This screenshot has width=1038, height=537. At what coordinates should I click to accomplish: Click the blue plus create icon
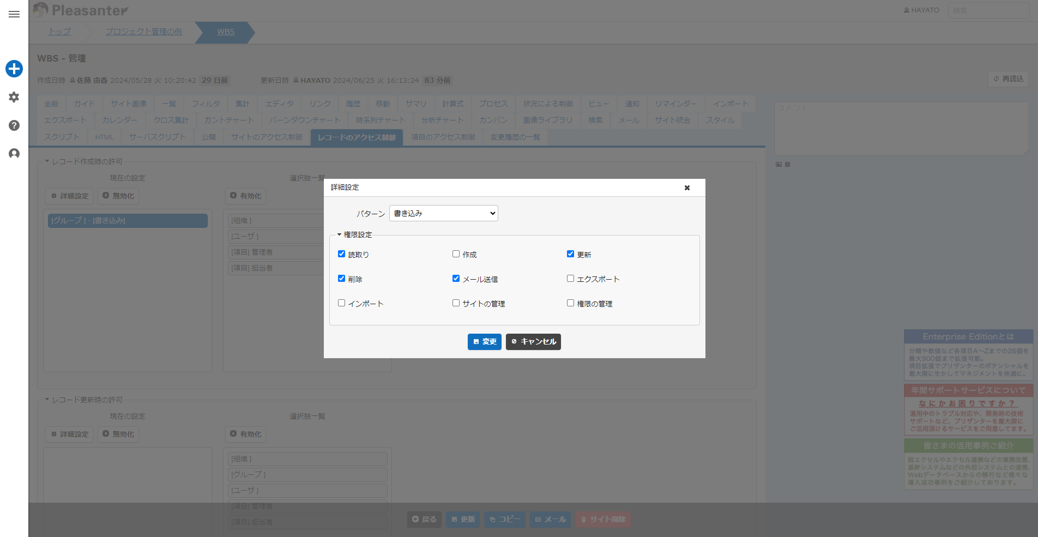(14, 69)
